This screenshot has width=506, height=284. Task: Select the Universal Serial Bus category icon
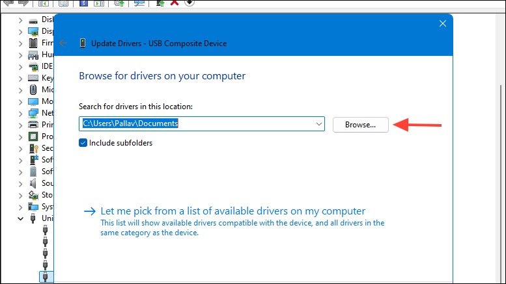click(x=33, y=218)
